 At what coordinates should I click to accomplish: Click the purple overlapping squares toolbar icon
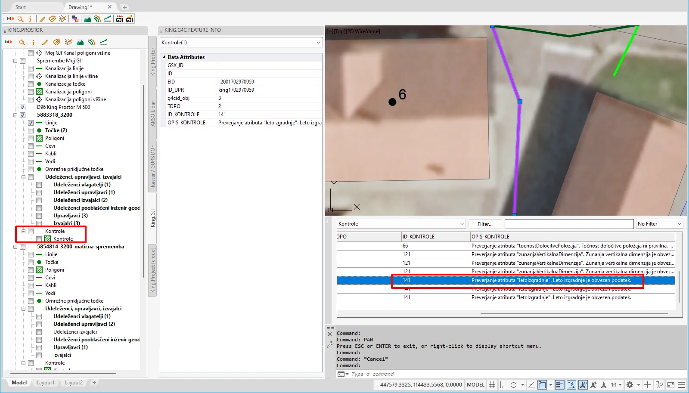click(75, 19)
